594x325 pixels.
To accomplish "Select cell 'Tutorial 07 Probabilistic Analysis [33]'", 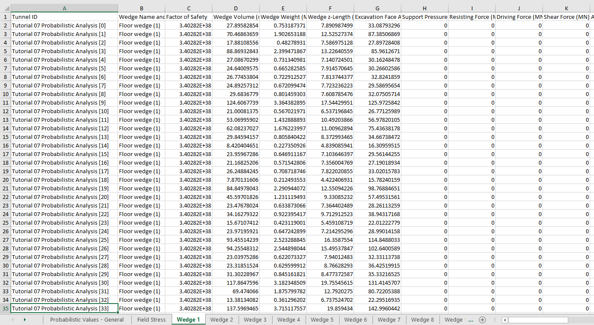I will pyautogui.click(x=64, y=308).
